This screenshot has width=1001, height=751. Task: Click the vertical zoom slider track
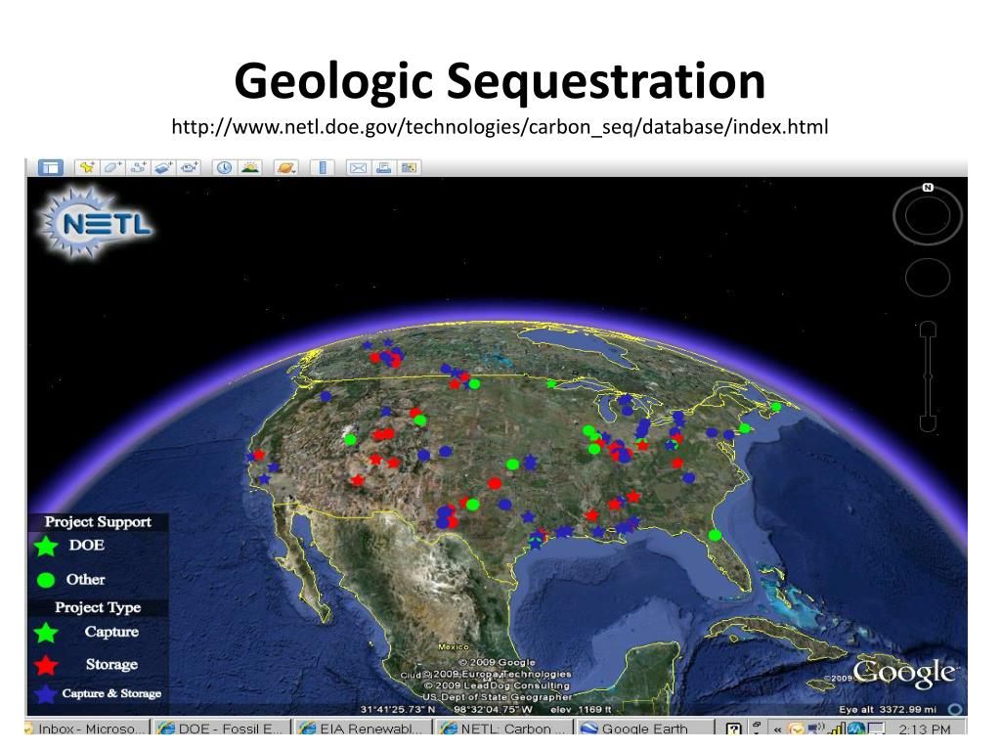(929, 376)
